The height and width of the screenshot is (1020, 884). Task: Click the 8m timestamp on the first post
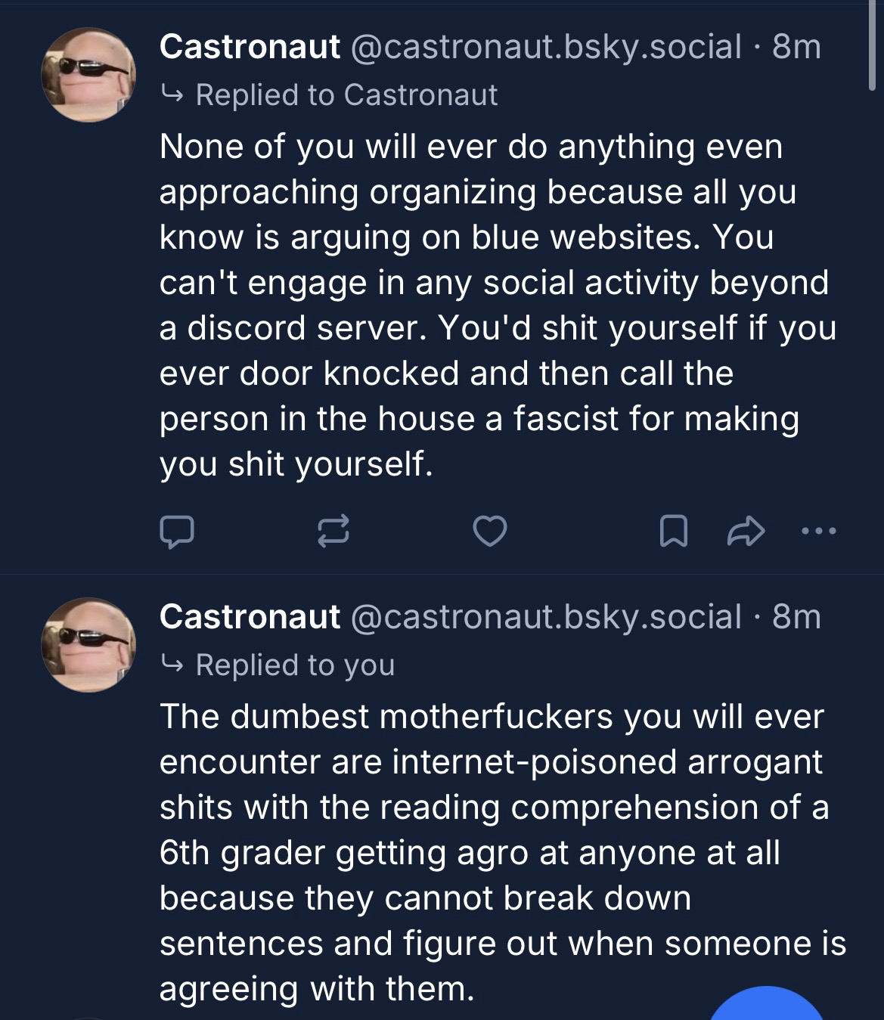pyautogui.click(x=796, y=47)
